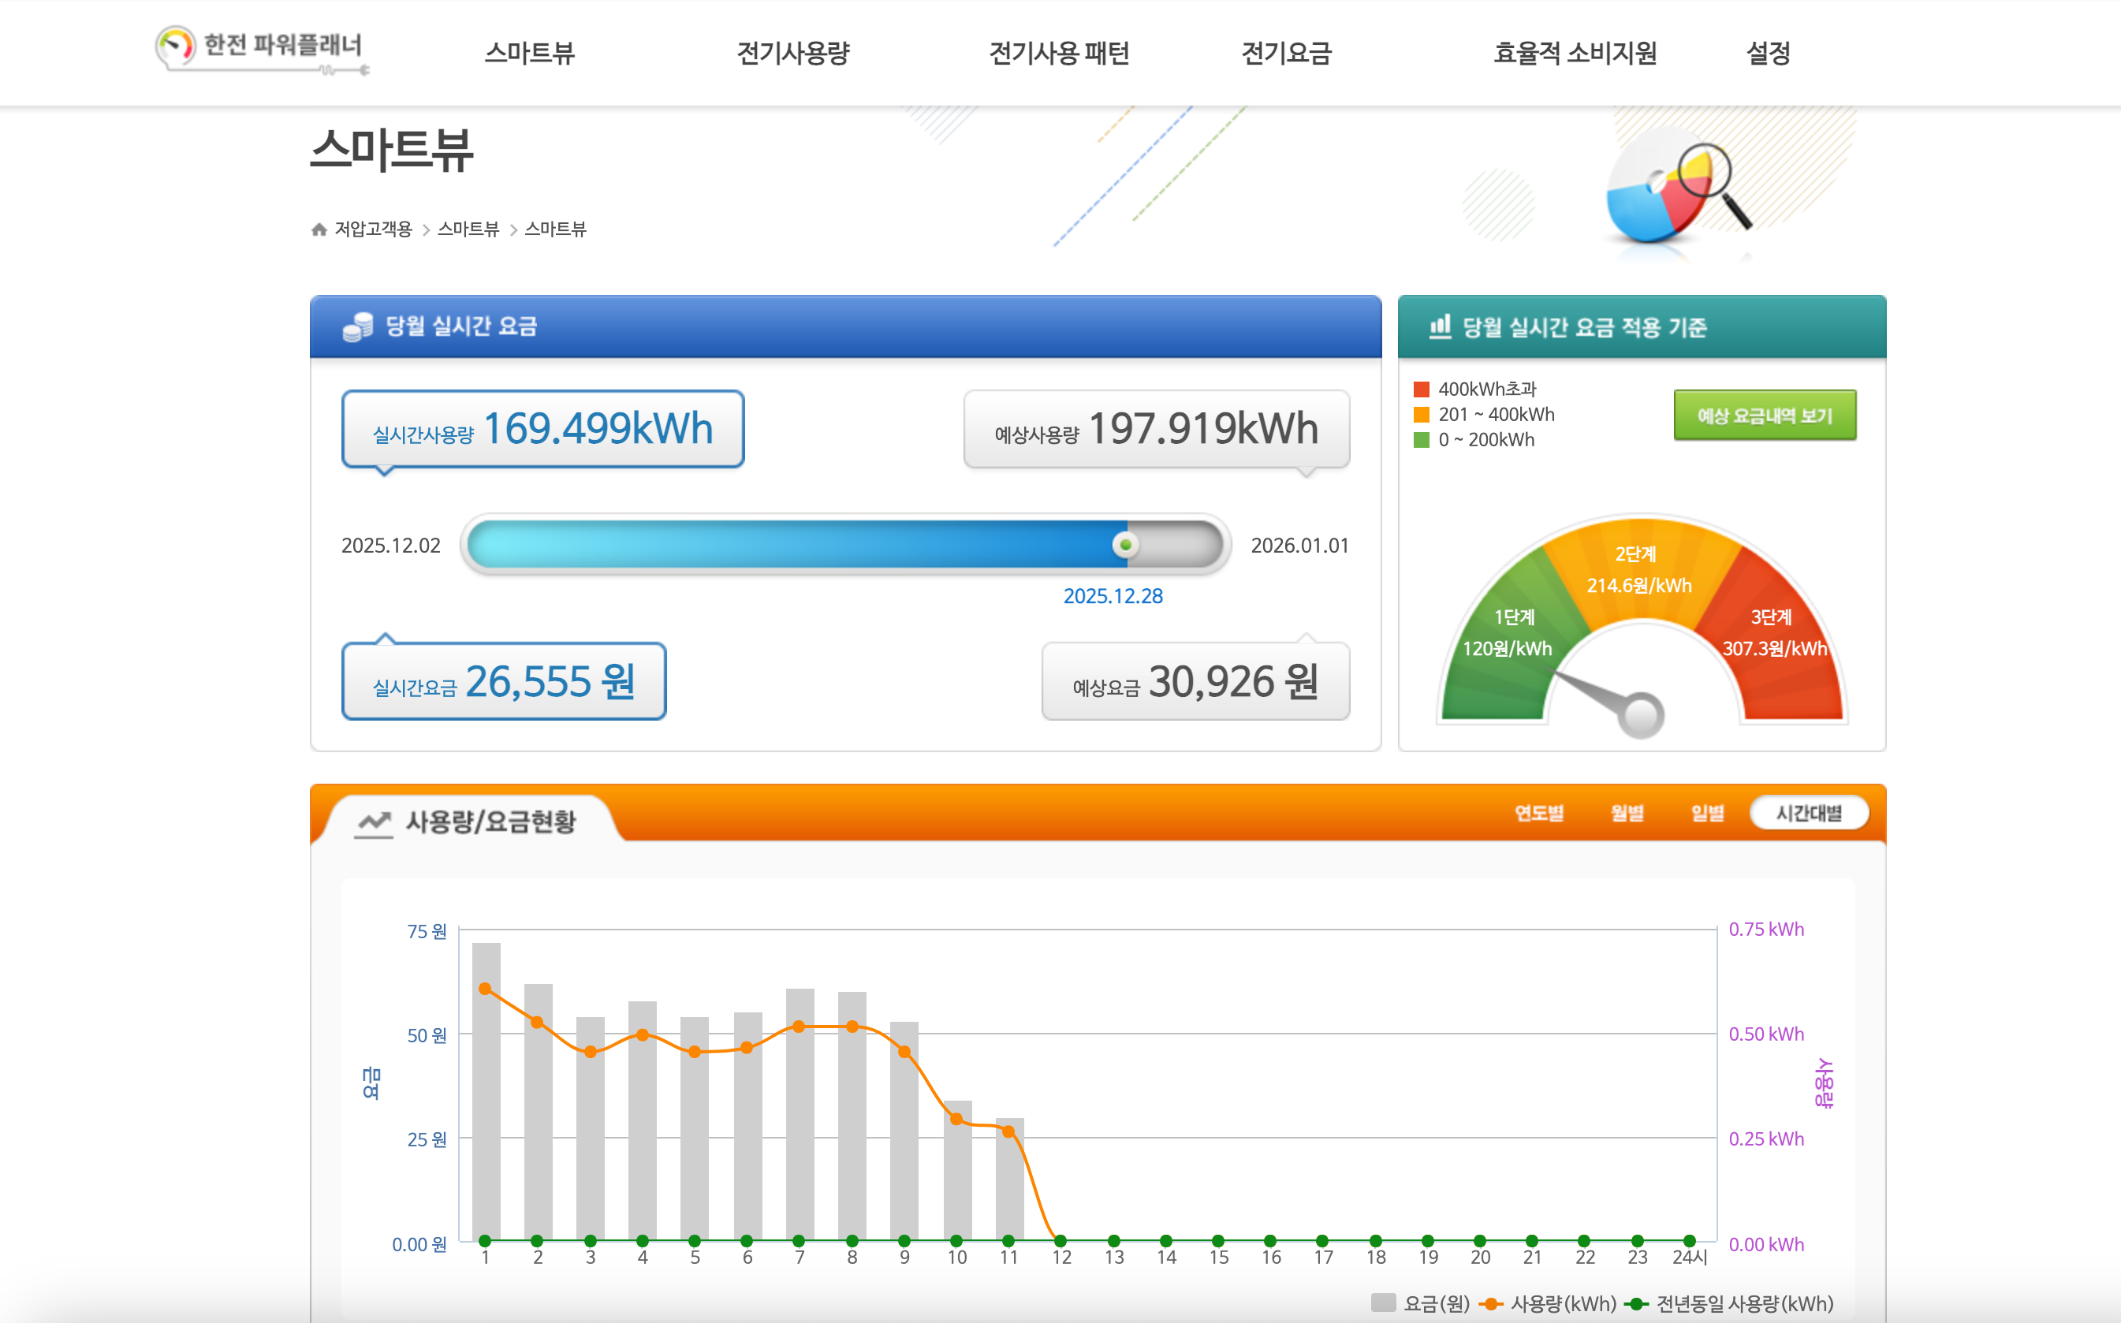Open the 전기사용량 menu
Viewport: 2121px width, 1323px height.
click(x=792, y=53)
